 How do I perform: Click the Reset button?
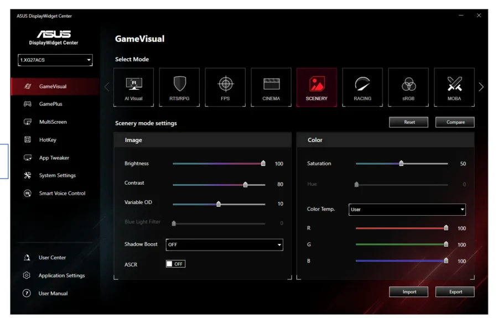(x=409, y=122)
